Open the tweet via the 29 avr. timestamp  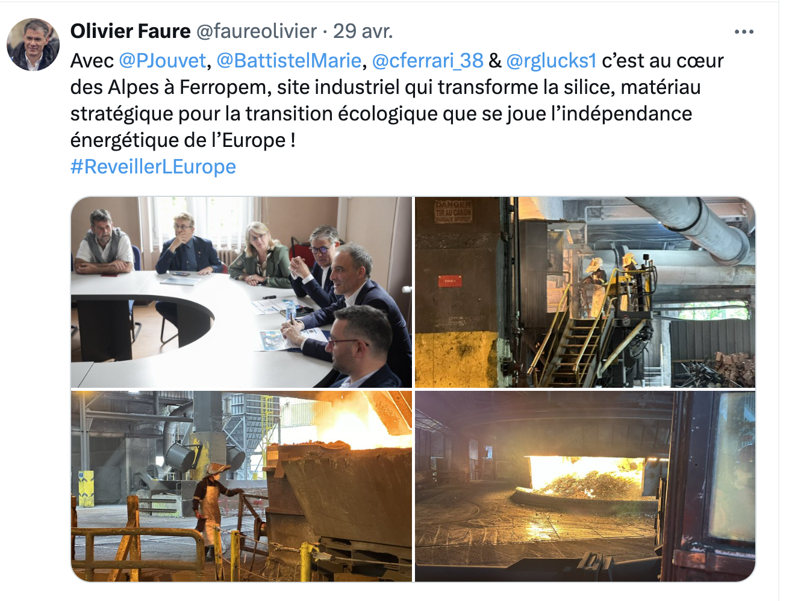click(x=363, y=31)
